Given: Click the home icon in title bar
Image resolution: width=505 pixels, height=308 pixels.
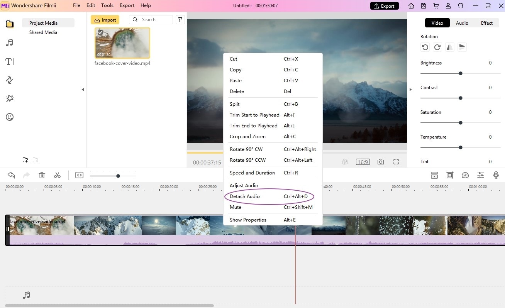Looking at the screenshot, I should pyautogui.click(x=411, y=6).
